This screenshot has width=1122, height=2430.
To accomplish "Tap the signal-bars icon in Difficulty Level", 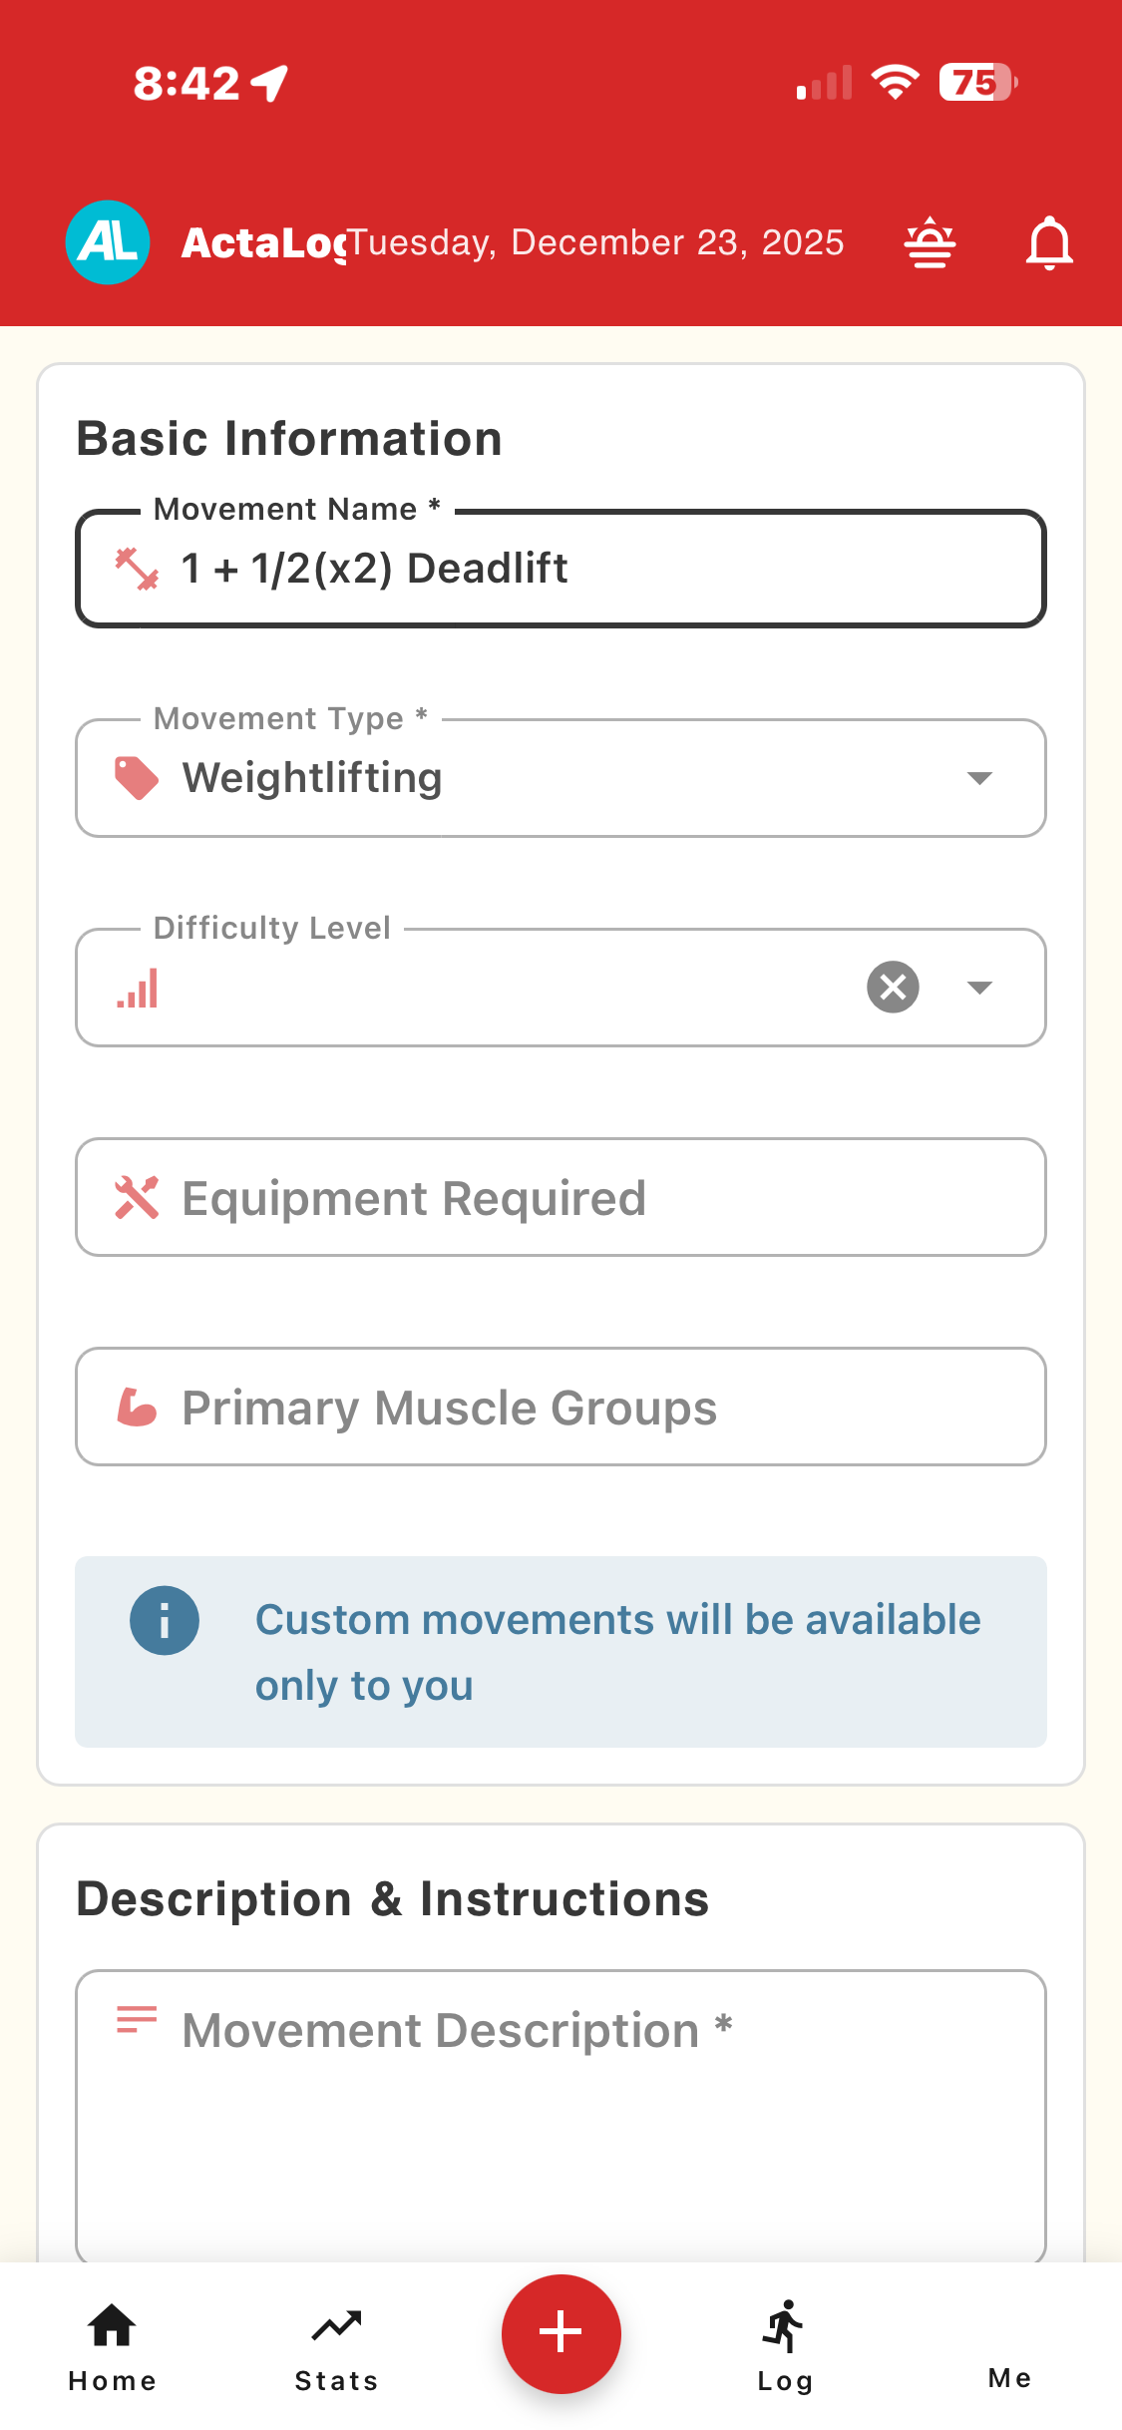I will [x=137, y=988].
